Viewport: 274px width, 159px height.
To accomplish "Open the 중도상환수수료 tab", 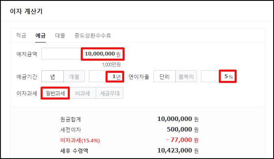I will pyautogui.click(x=93, y=36).
